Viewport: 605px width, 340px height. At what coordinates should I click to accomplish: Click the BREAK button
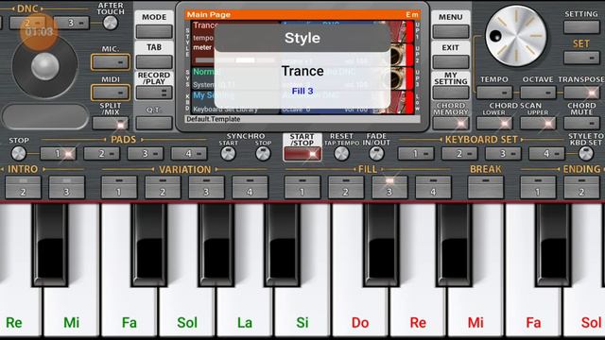pos(485,187)
